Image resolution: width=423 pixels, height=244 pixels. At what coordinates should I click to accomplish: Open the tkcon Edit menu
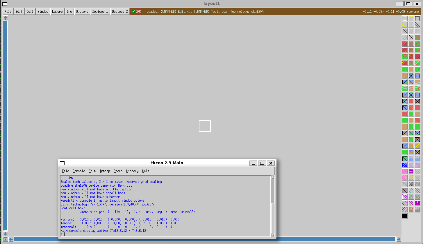click(92, 171)
